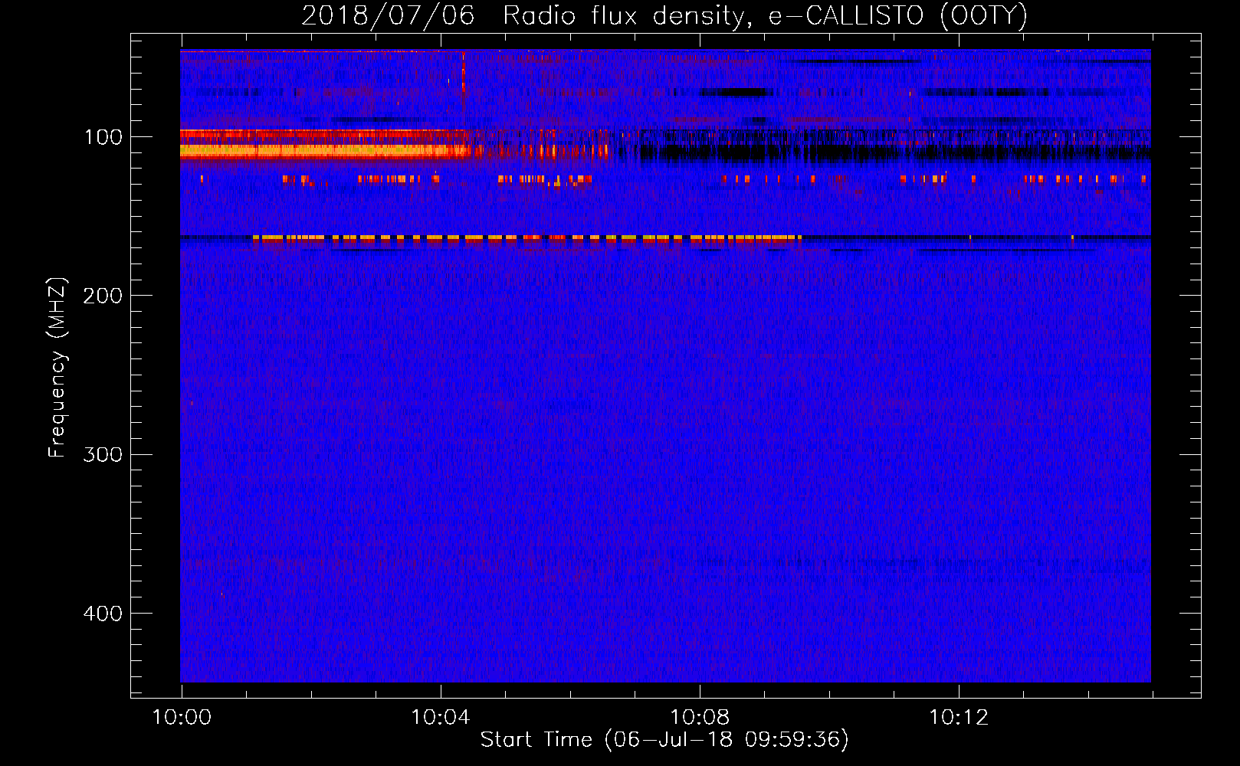The height and width of the screenshot is (766, 1240).
Task: Click the 'Start Time (06-Jul-18 09:59:36)' label
Action: point(664,740)
